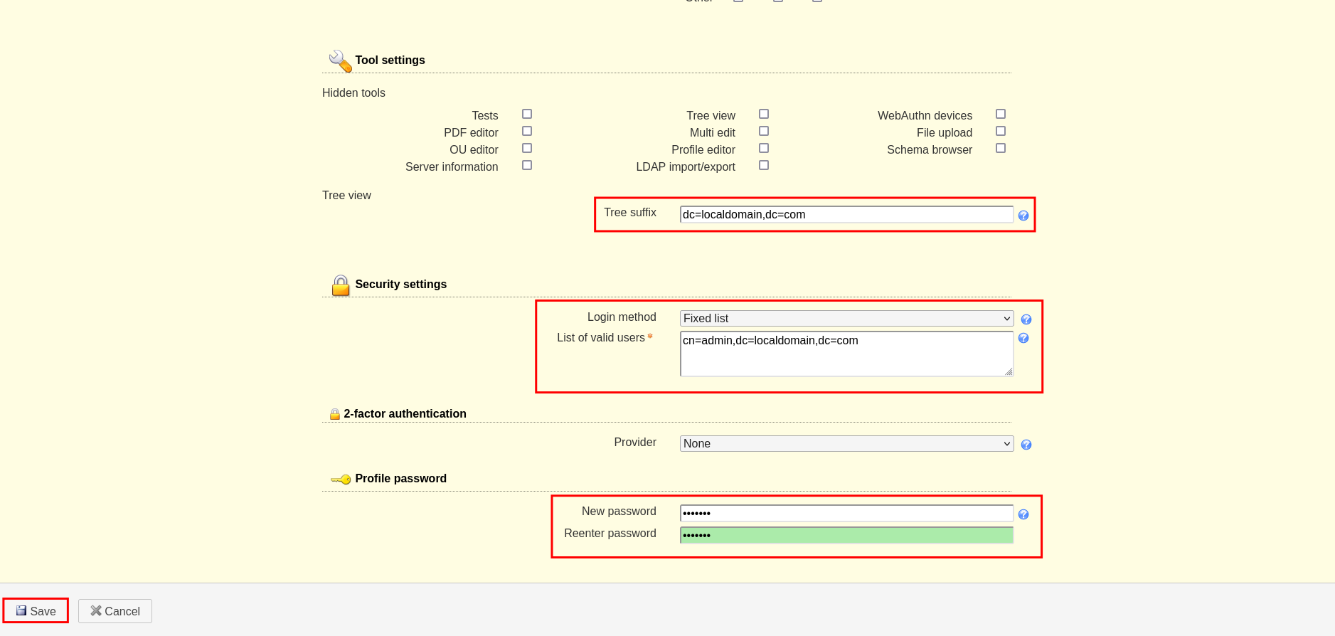Viewport: 1335px width, 636px height.
Task: Click the Tool settings heading
Action: (x=390, y=60)
